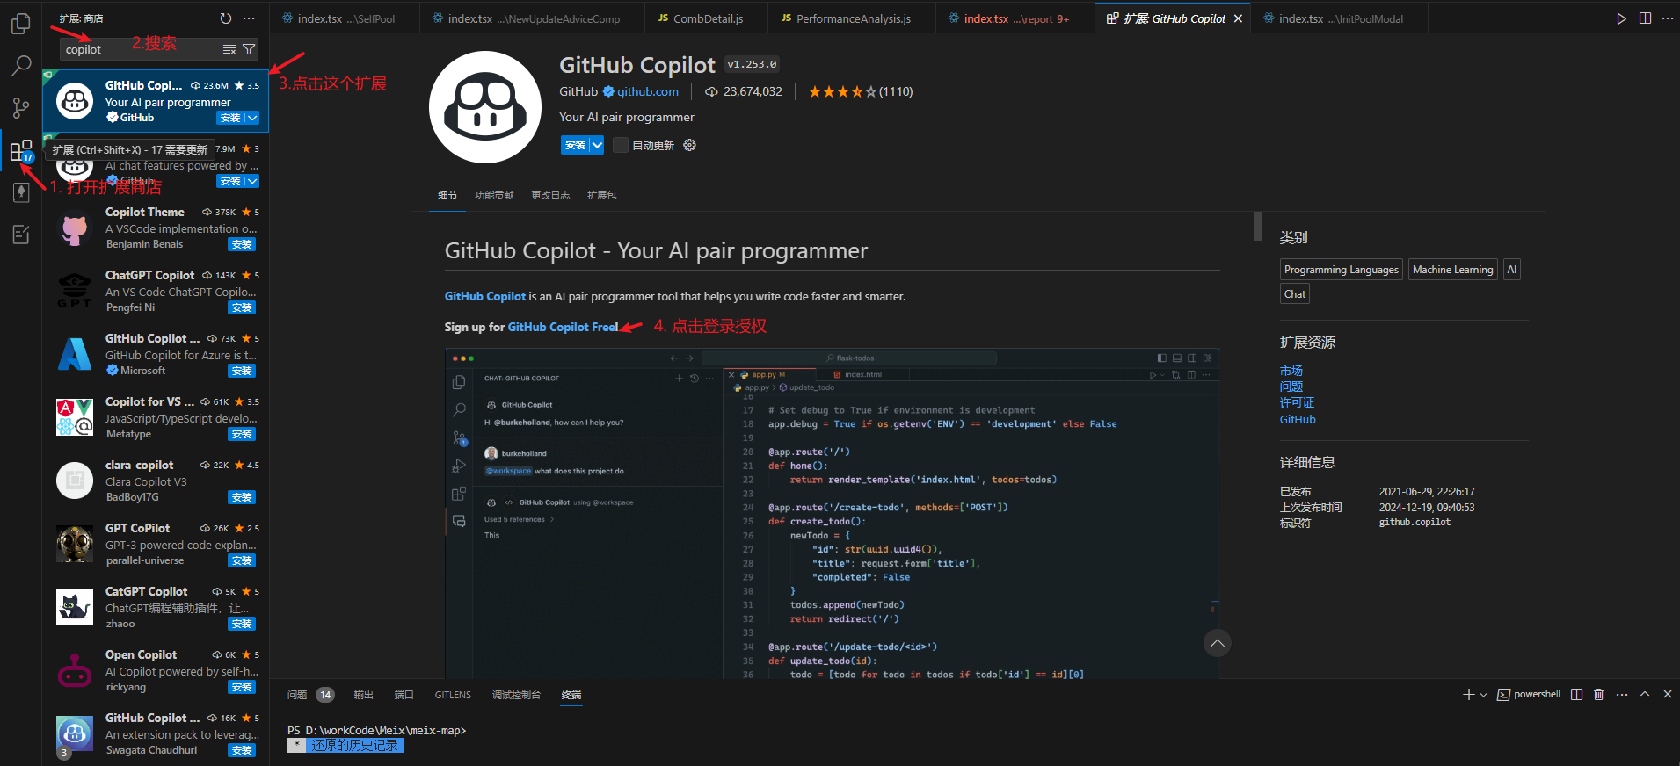Open the Explorer view in activity bar
Image resolution: width=1680 pixels, height=766 pixels.
pyautogui.click(x=21, y=24)
